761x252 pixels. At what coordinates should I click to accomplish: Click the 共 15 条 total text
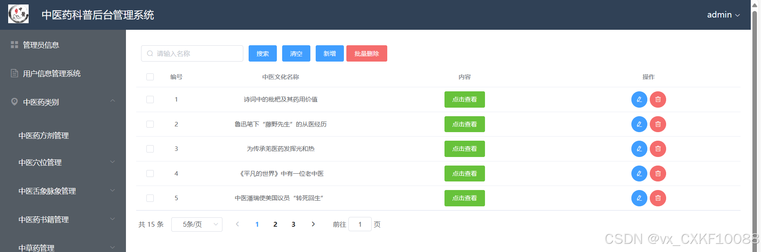pyautogui.click(x=151, y=224)
